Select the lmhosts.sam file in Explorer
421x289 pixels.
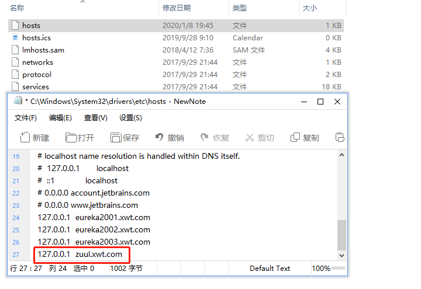(176, 50)
